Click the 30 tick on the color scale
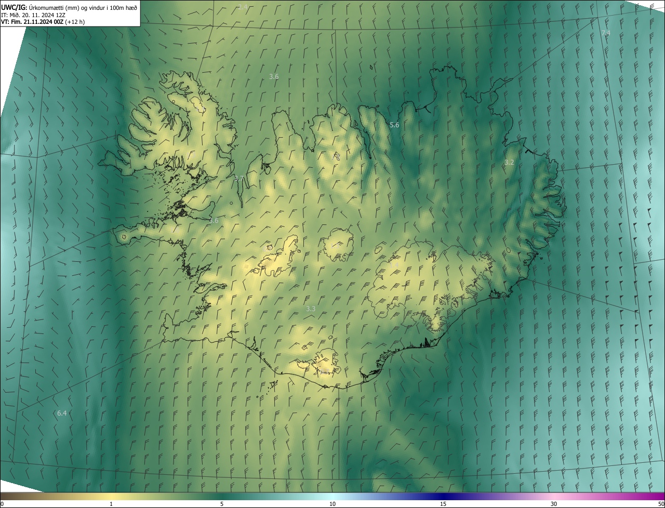The height and width of the screenshot is (508, 665). point(554,504)
